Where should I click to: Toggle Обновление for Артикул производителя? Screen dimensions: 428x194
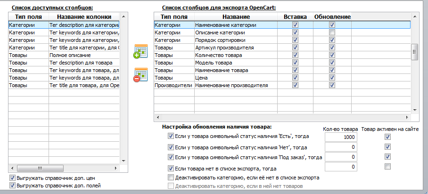[x=332, y=48]
